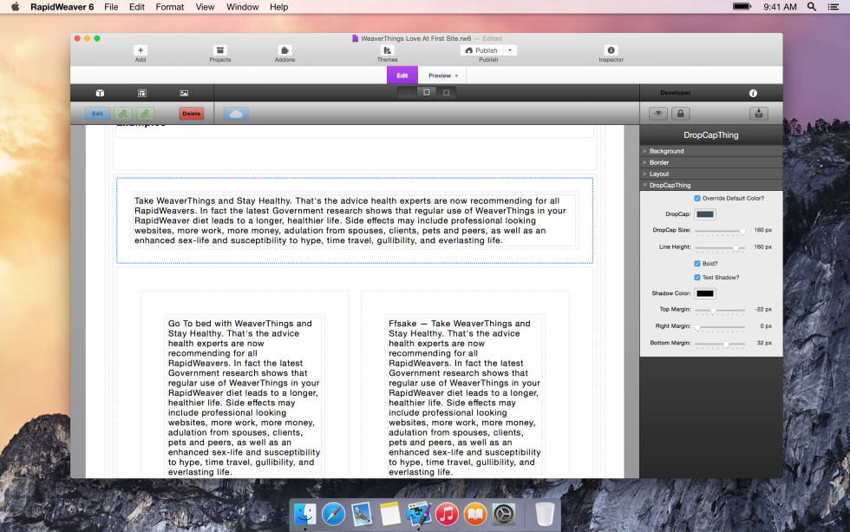Select the plain square view mode icon
850x532 pixels.
446,93
